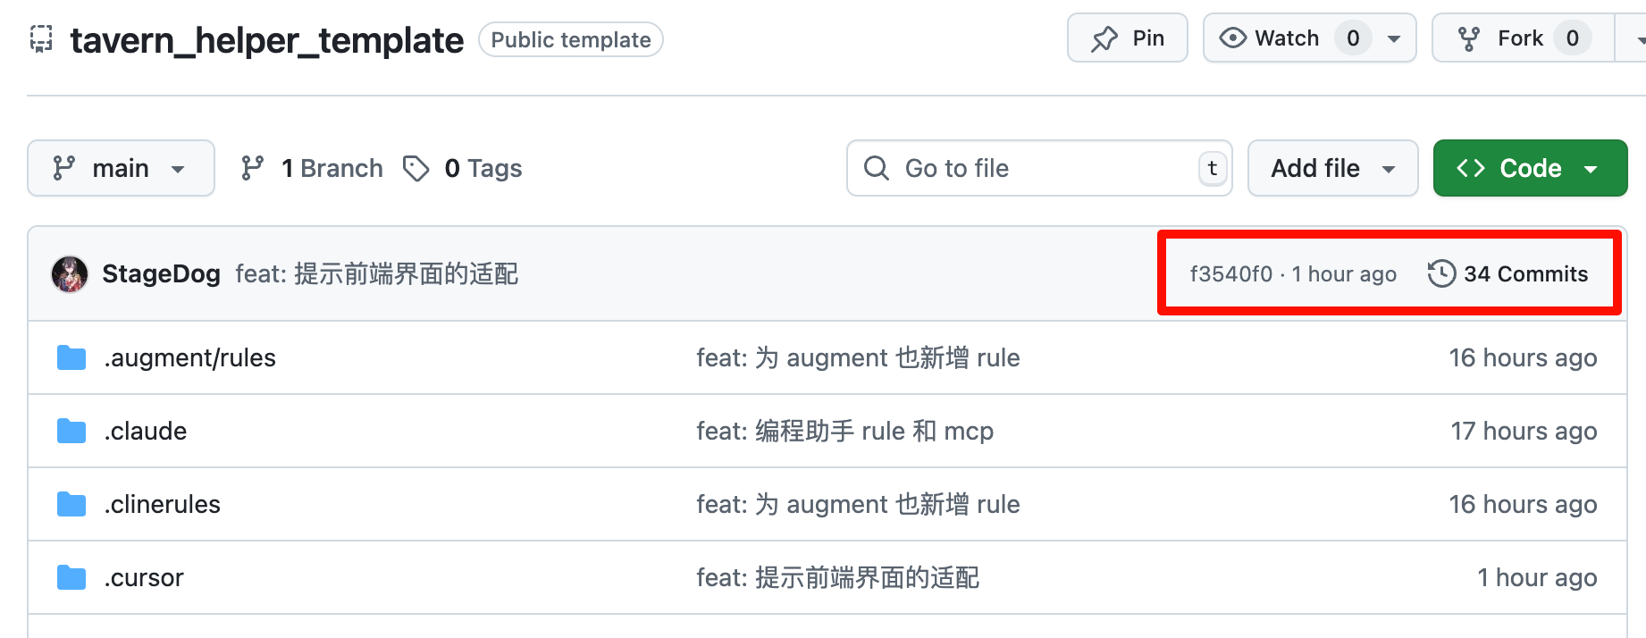Open the tavern_helper_template repository title
Image resolution: width=1646 pixels, height=638 pixels.
(267, 40)
